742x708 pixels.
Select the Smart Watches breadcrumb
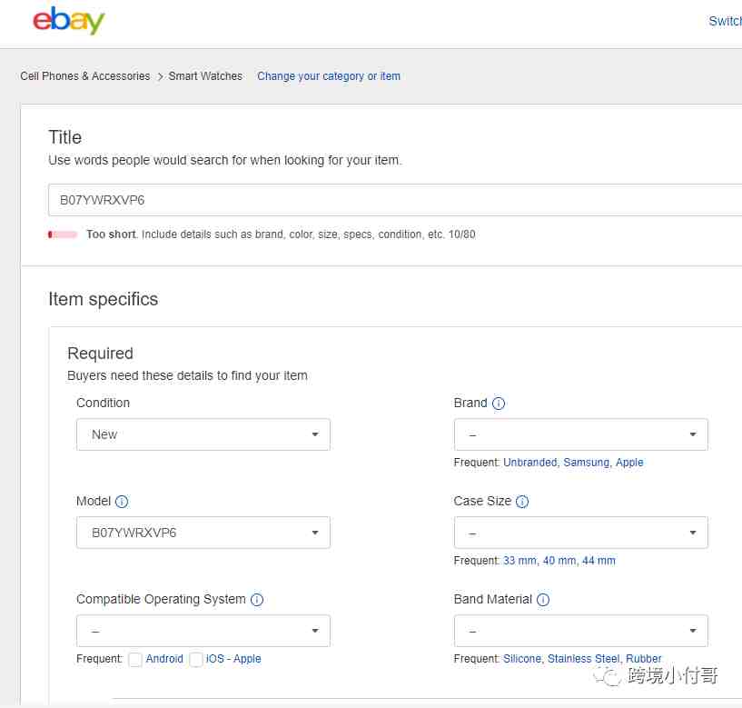tap(205, 76)
